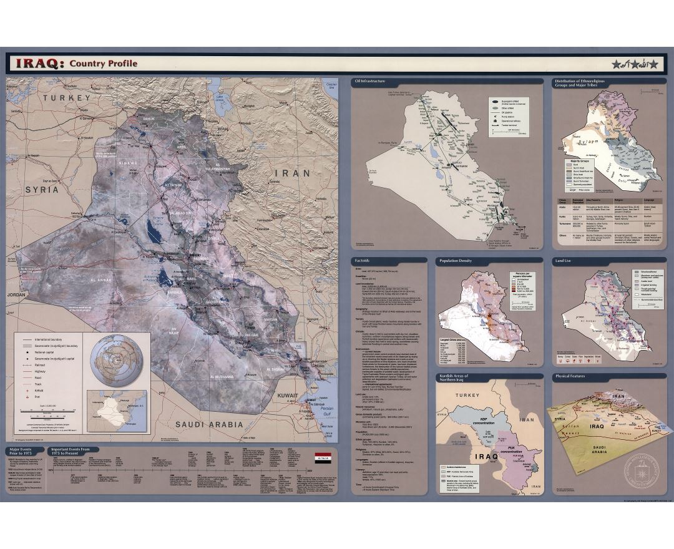Click the 'DHI QAR' governorate label
The width and height of the screenshot is (674, 549).
pyautogui.click(x=251, y=334)
